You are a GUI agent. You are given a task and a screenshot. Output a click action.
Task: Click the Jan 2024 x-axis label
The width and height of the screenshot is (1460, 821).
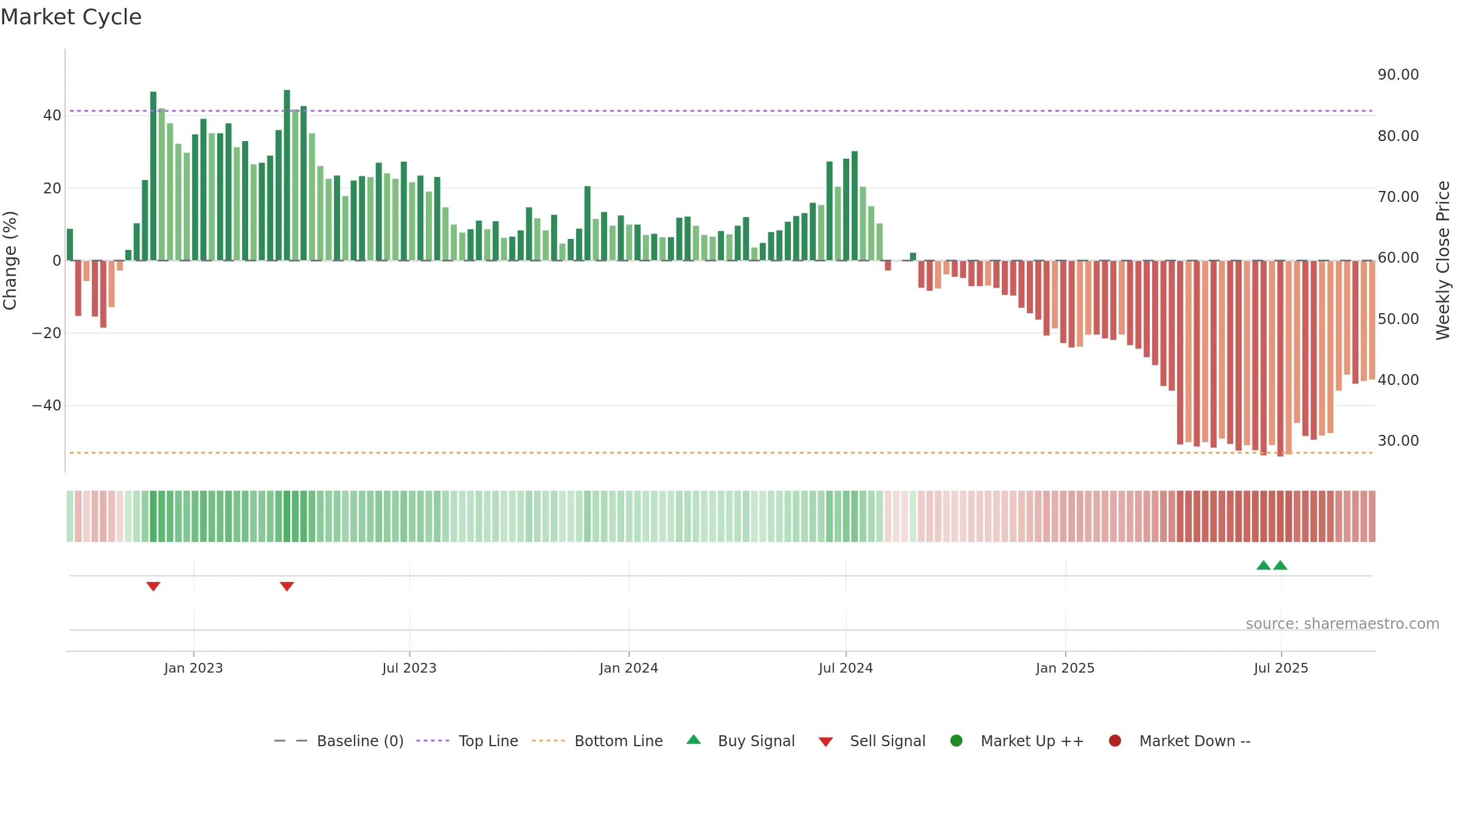(x=628, y=668)
